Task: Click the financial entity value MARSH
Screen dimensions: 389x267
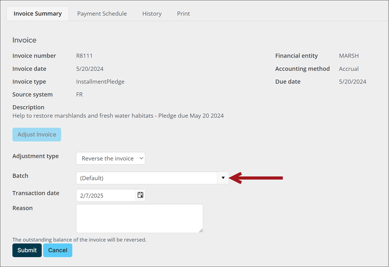Action: click(x=349, y=56)
